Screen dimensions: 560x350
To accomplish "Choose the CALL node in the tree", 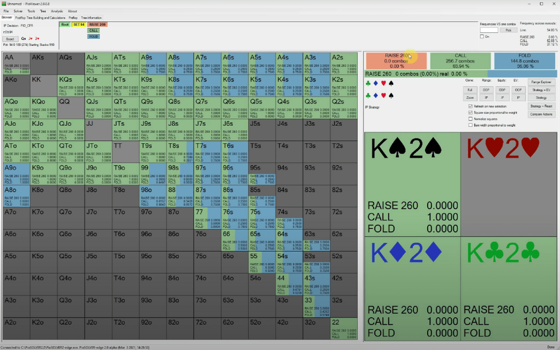I will point(94,31).
